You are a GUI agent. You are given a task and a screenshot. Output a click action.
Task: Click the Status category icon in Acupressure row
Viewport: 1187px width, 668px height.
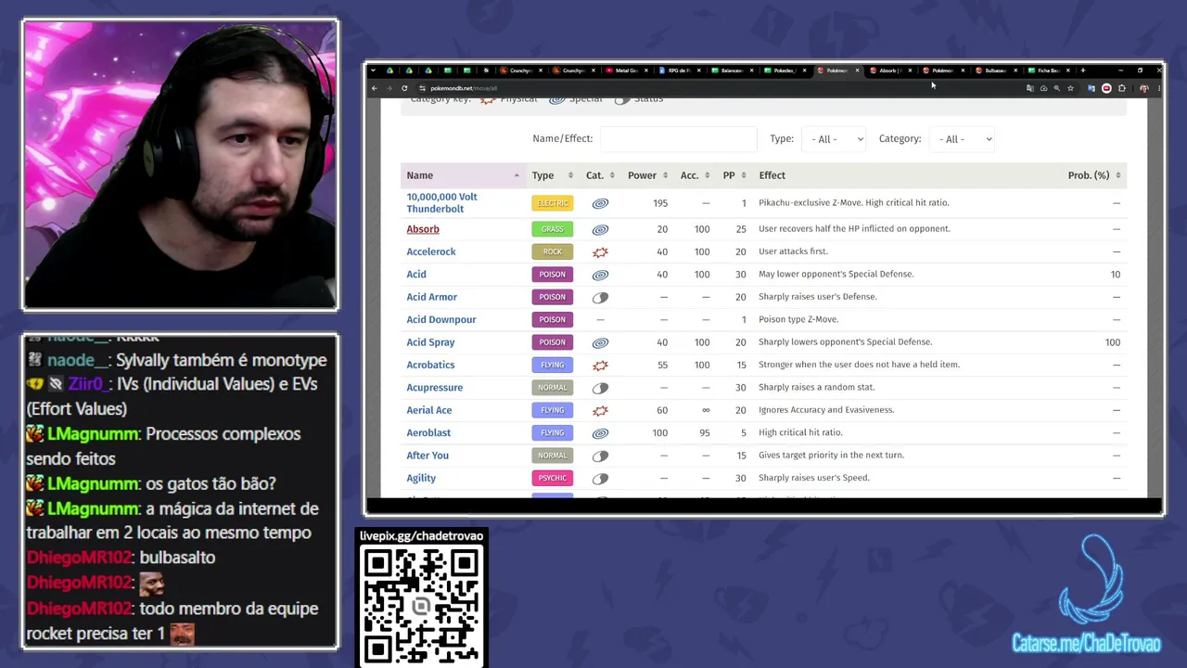600,388
